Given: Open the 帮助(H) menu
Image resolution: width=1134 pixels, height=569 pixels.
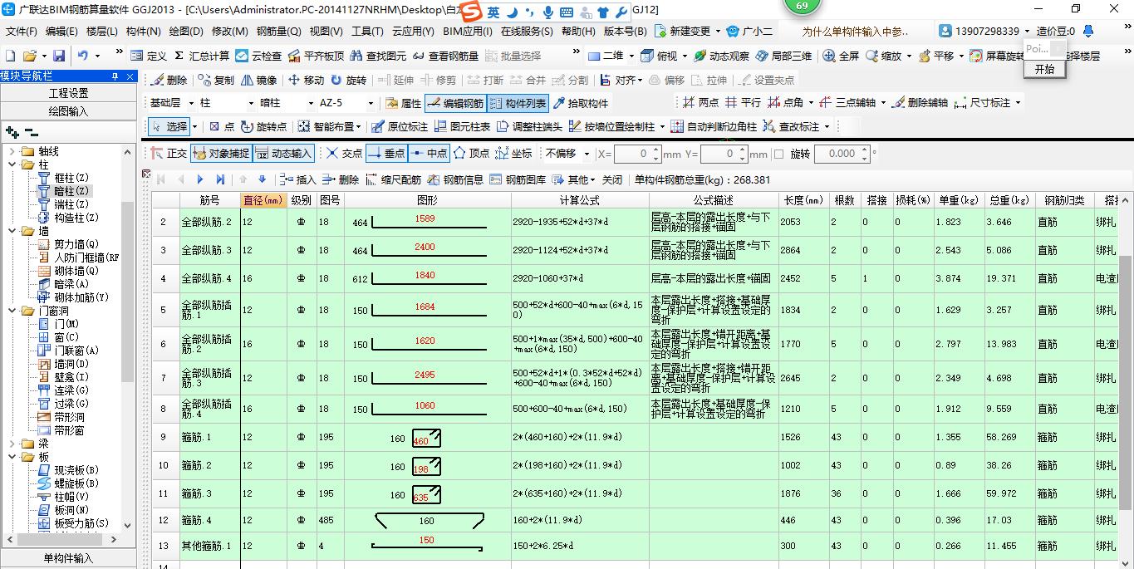Looking at the screenshot, I should [x=578, y=32].
